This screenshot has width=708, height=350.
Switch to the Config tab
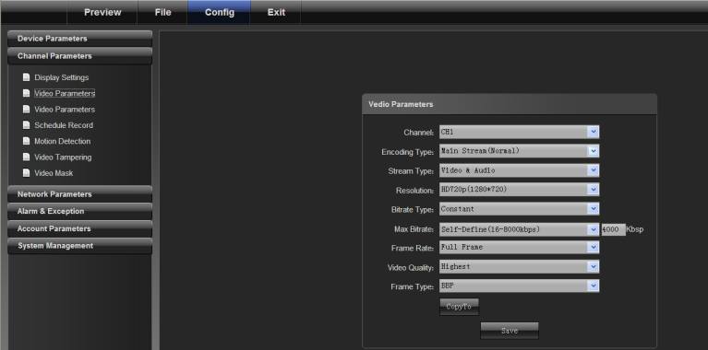tap(219, 12)
